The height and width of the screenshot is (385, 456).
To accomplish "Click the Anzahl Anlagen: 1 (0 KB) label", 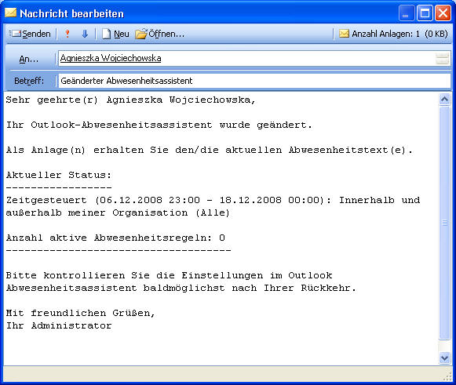I will [399, 34].
